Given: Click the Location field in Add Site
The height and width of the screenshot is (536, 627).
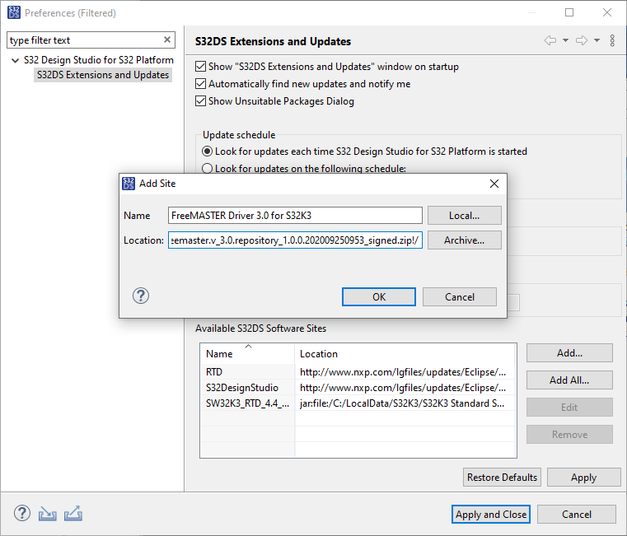Looking at the screenshot, I should 295,240.
